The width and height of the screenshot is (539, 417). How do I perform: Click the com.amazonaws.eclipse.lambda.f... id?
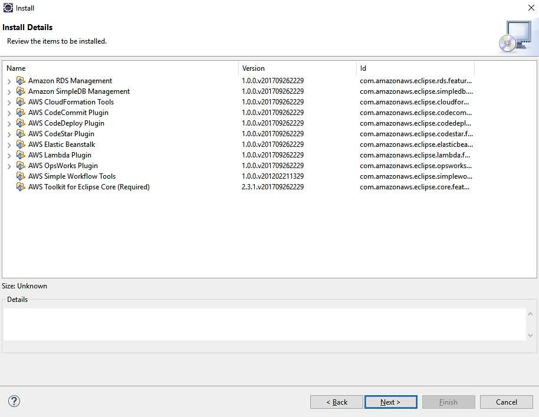[x=415, y=155]
